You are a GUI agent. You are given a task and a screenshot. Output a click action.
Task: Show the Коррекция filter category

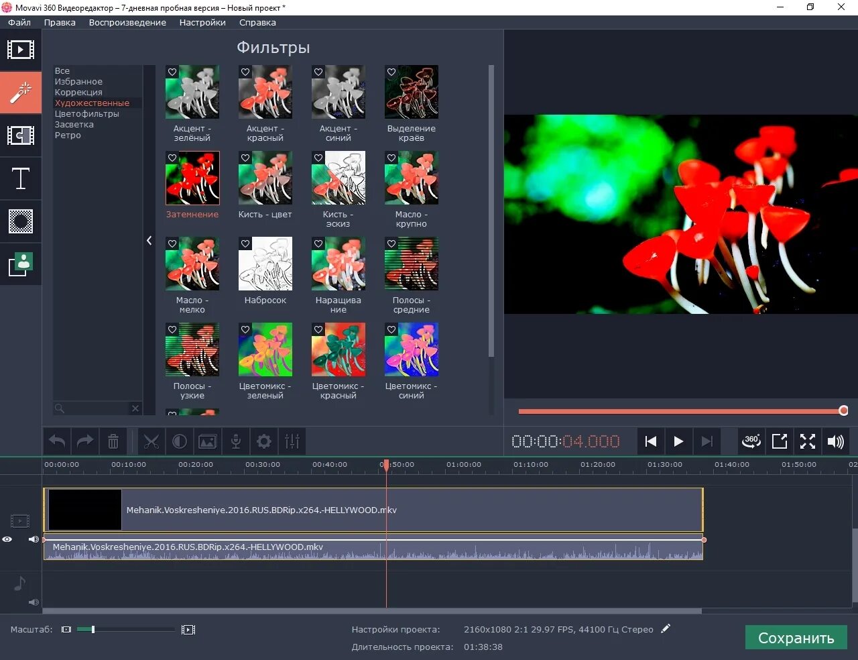78,92
